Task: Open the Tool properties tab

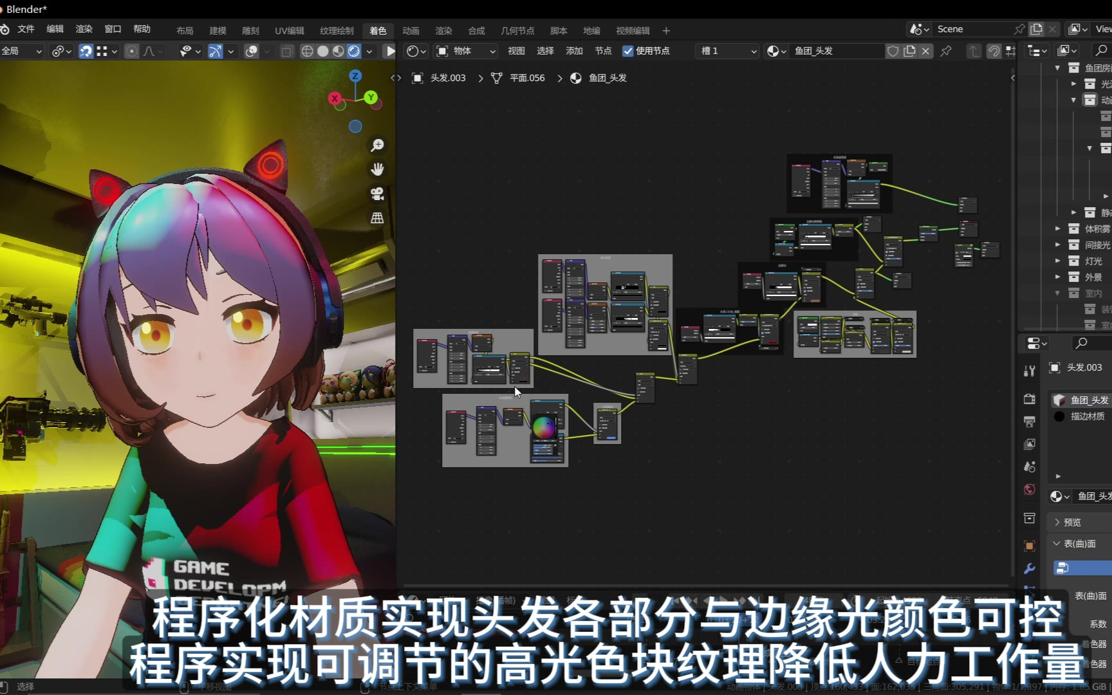Action: pos(1030,371)
